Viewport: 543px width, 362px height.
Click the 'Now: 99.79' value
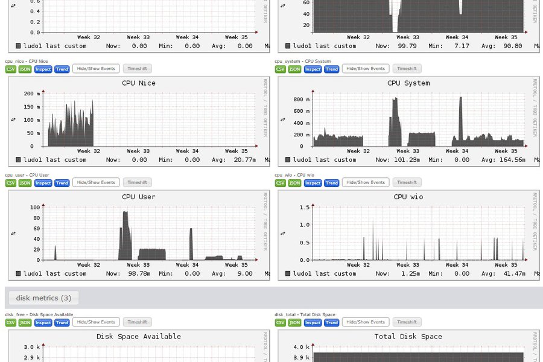(x=396, y=46)
